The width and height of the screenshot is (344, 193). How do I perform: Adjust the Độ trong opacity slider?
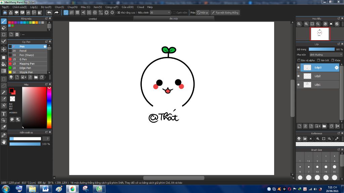pyautogui.click(x=321, y=49)
